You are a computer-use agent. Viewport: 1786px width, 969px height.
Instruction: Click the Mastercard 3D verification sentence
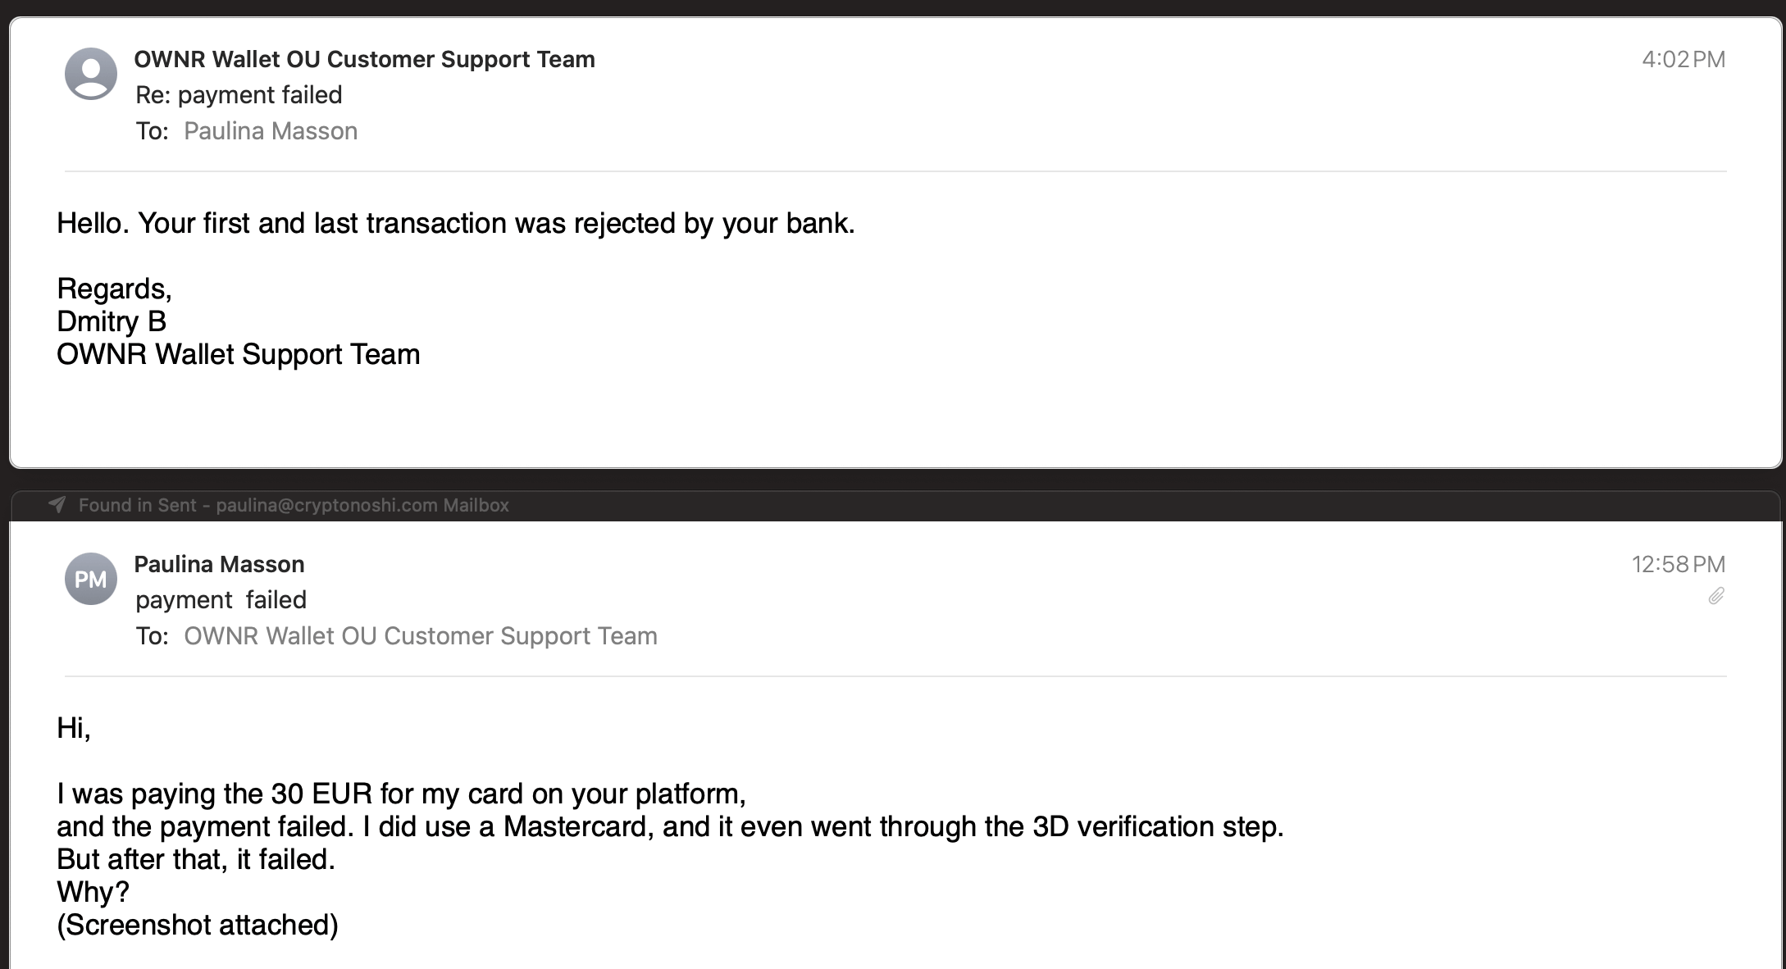pos(670,826)
